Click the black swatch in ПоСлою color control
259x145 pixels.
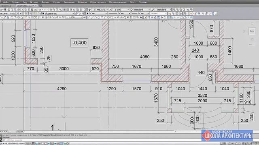coord(87,13)
